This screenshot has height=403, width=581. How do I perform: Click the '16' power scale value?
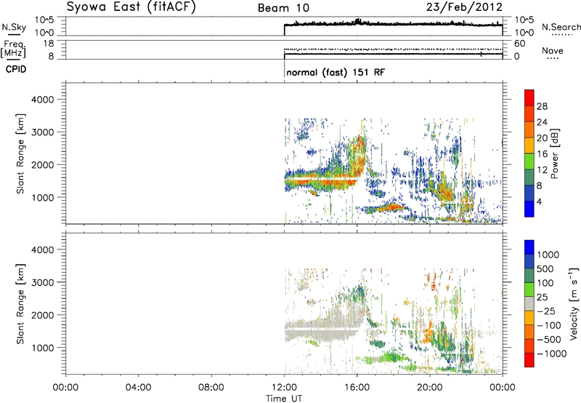coord(542,154)
